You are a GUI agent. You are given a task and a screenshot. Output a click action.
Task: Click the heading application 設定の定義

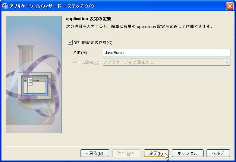click(89, 18)
